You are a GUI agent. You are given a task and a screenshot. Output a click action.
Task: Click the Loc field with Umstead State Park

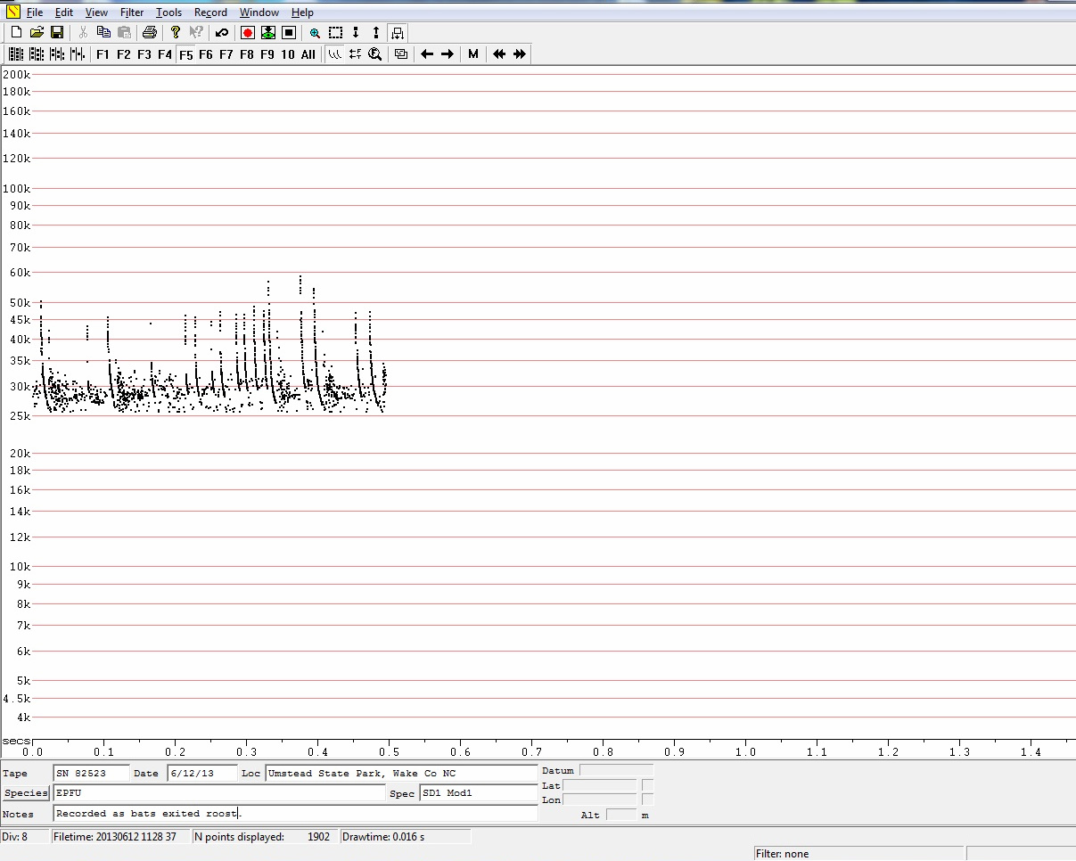(401, 774)
